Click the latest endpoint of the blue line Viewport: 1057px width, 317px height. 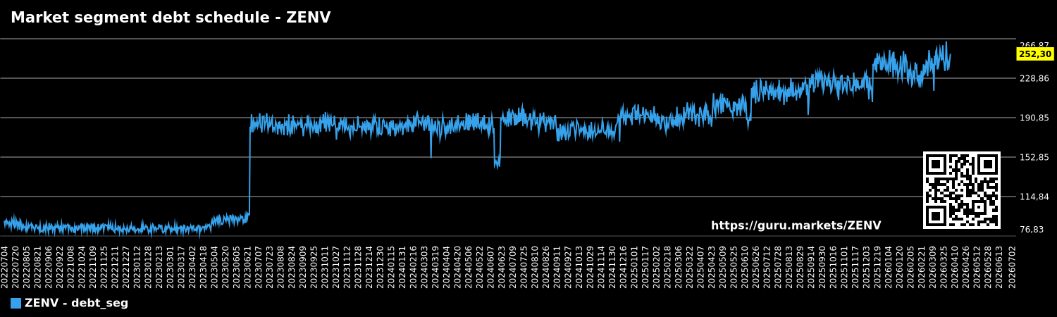click(950, 55)
